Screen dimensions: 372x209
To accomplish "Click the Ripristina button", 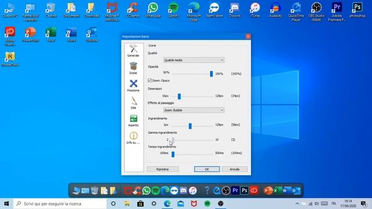I will click(163, 169).
